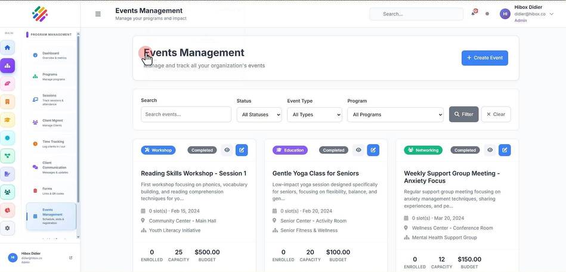
Task: Click the red pie chart rail icon
Action: (7, 210)
